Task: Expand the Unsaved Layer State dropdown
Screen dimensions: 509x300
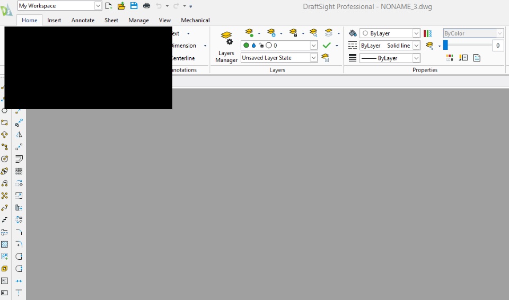Action: click(313, 58)
